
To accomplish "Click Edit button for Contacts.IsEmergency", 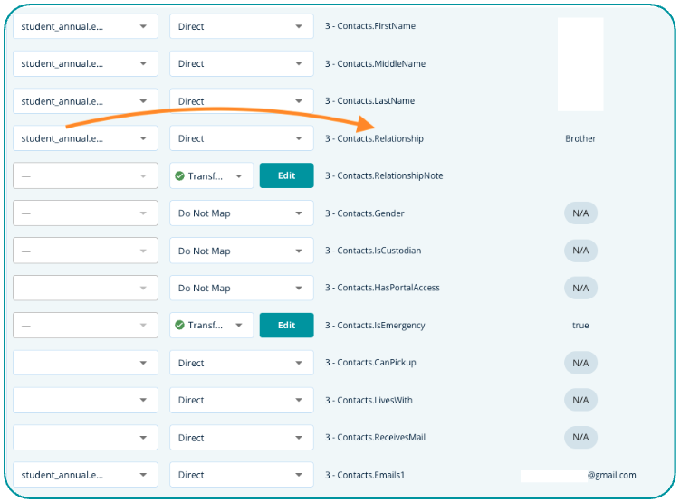I will pyautogui.click(x=286, y=326).
